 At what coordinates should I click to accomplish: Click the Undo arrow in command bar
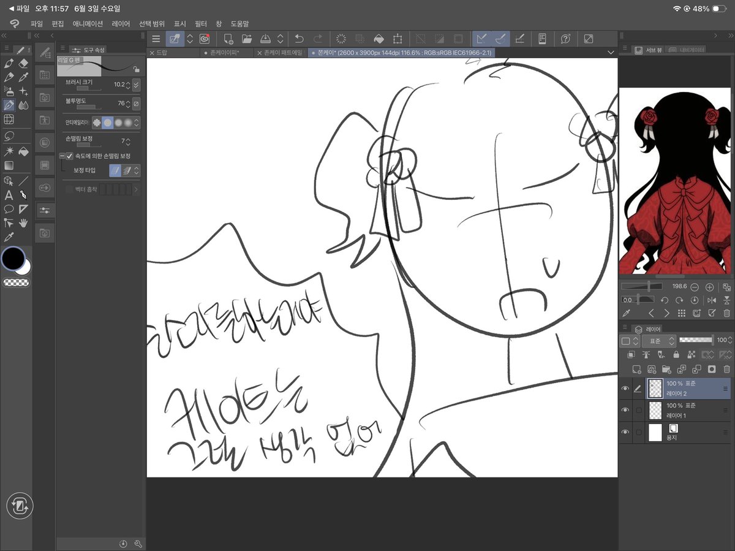299,39
